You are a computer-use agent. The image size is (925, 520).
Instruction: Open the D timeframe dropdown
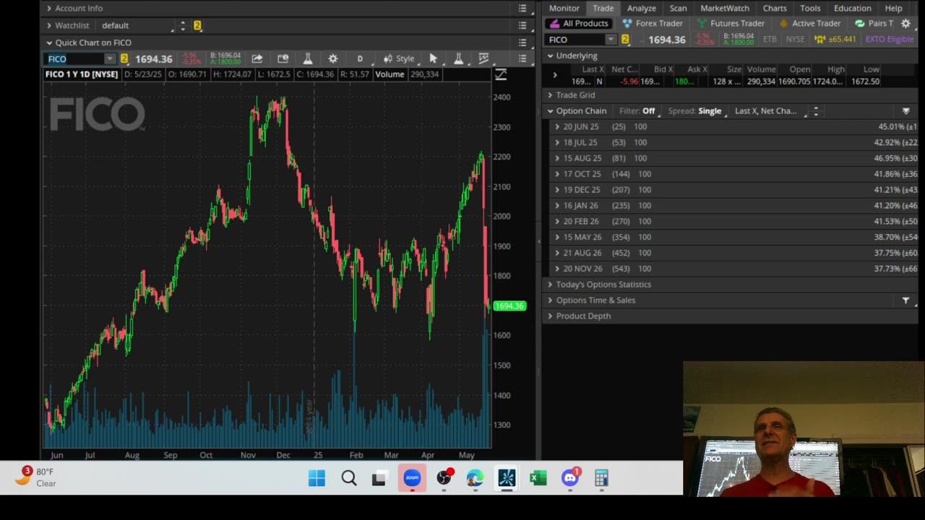click(360, 58)
